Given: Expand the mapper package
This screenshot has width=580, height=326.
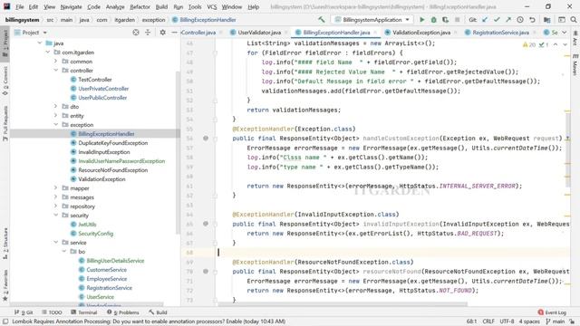Looking at the screenshot, I should coord(56,188).
